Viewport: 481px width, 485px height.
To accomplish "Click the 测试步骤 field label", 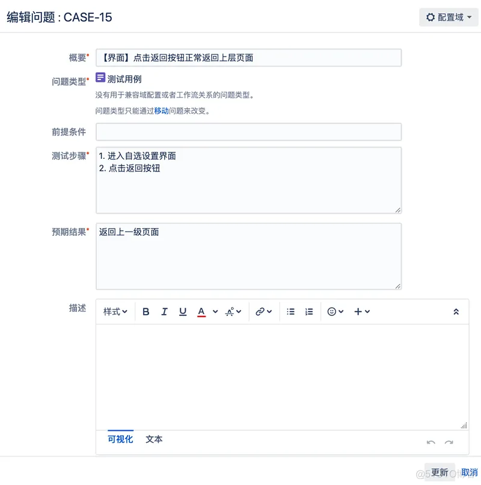I will point(69,156).
